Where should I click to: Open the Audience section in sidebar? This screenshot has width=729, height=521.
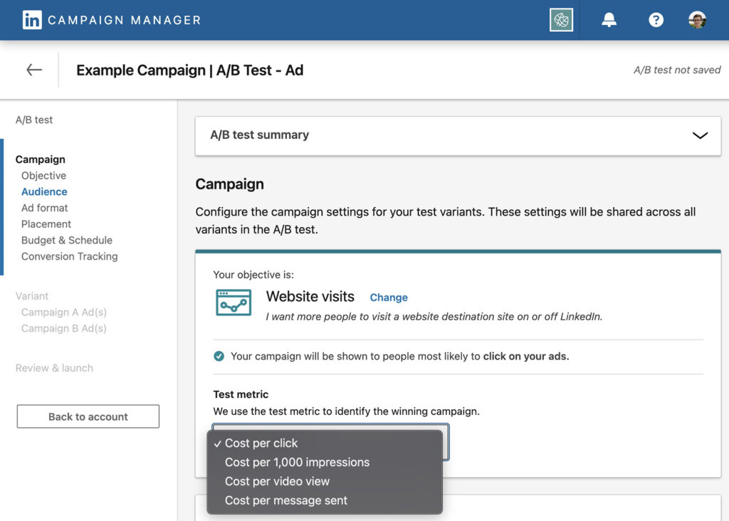pos(44,191)
